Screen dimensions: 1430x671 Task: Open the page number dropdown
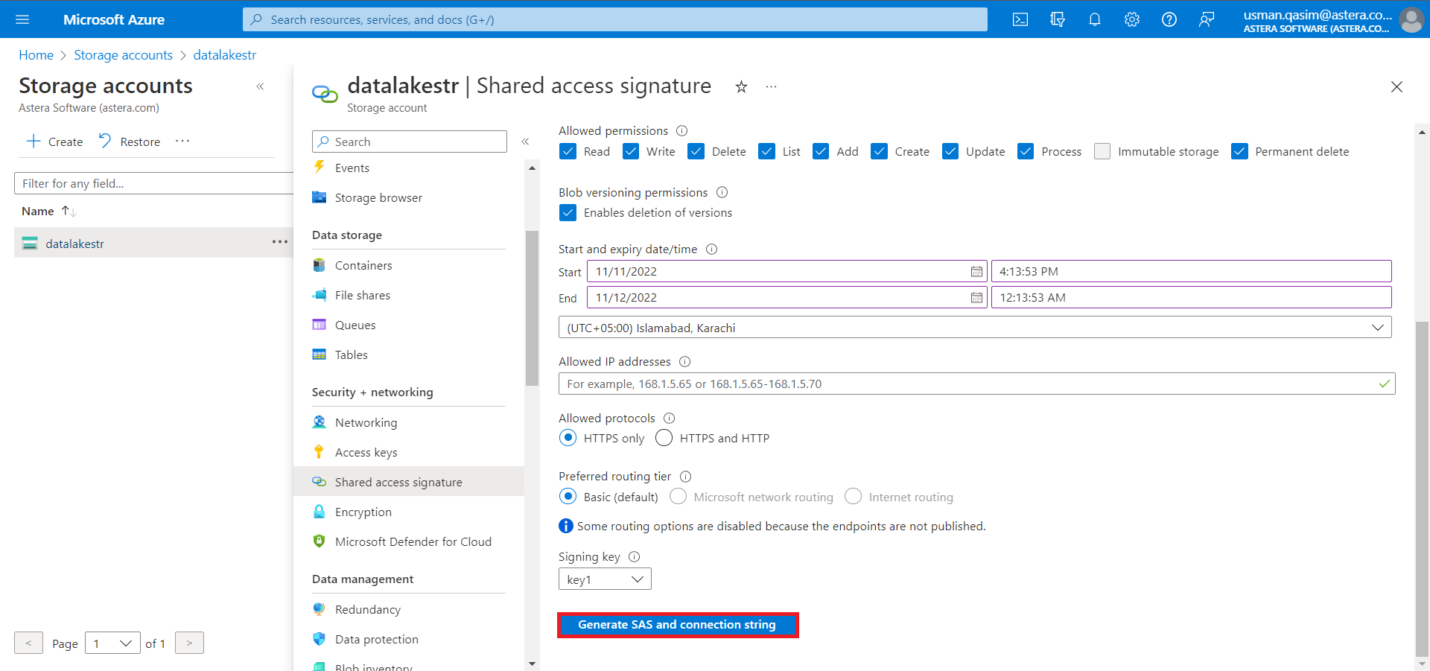[x=112, y=643]
